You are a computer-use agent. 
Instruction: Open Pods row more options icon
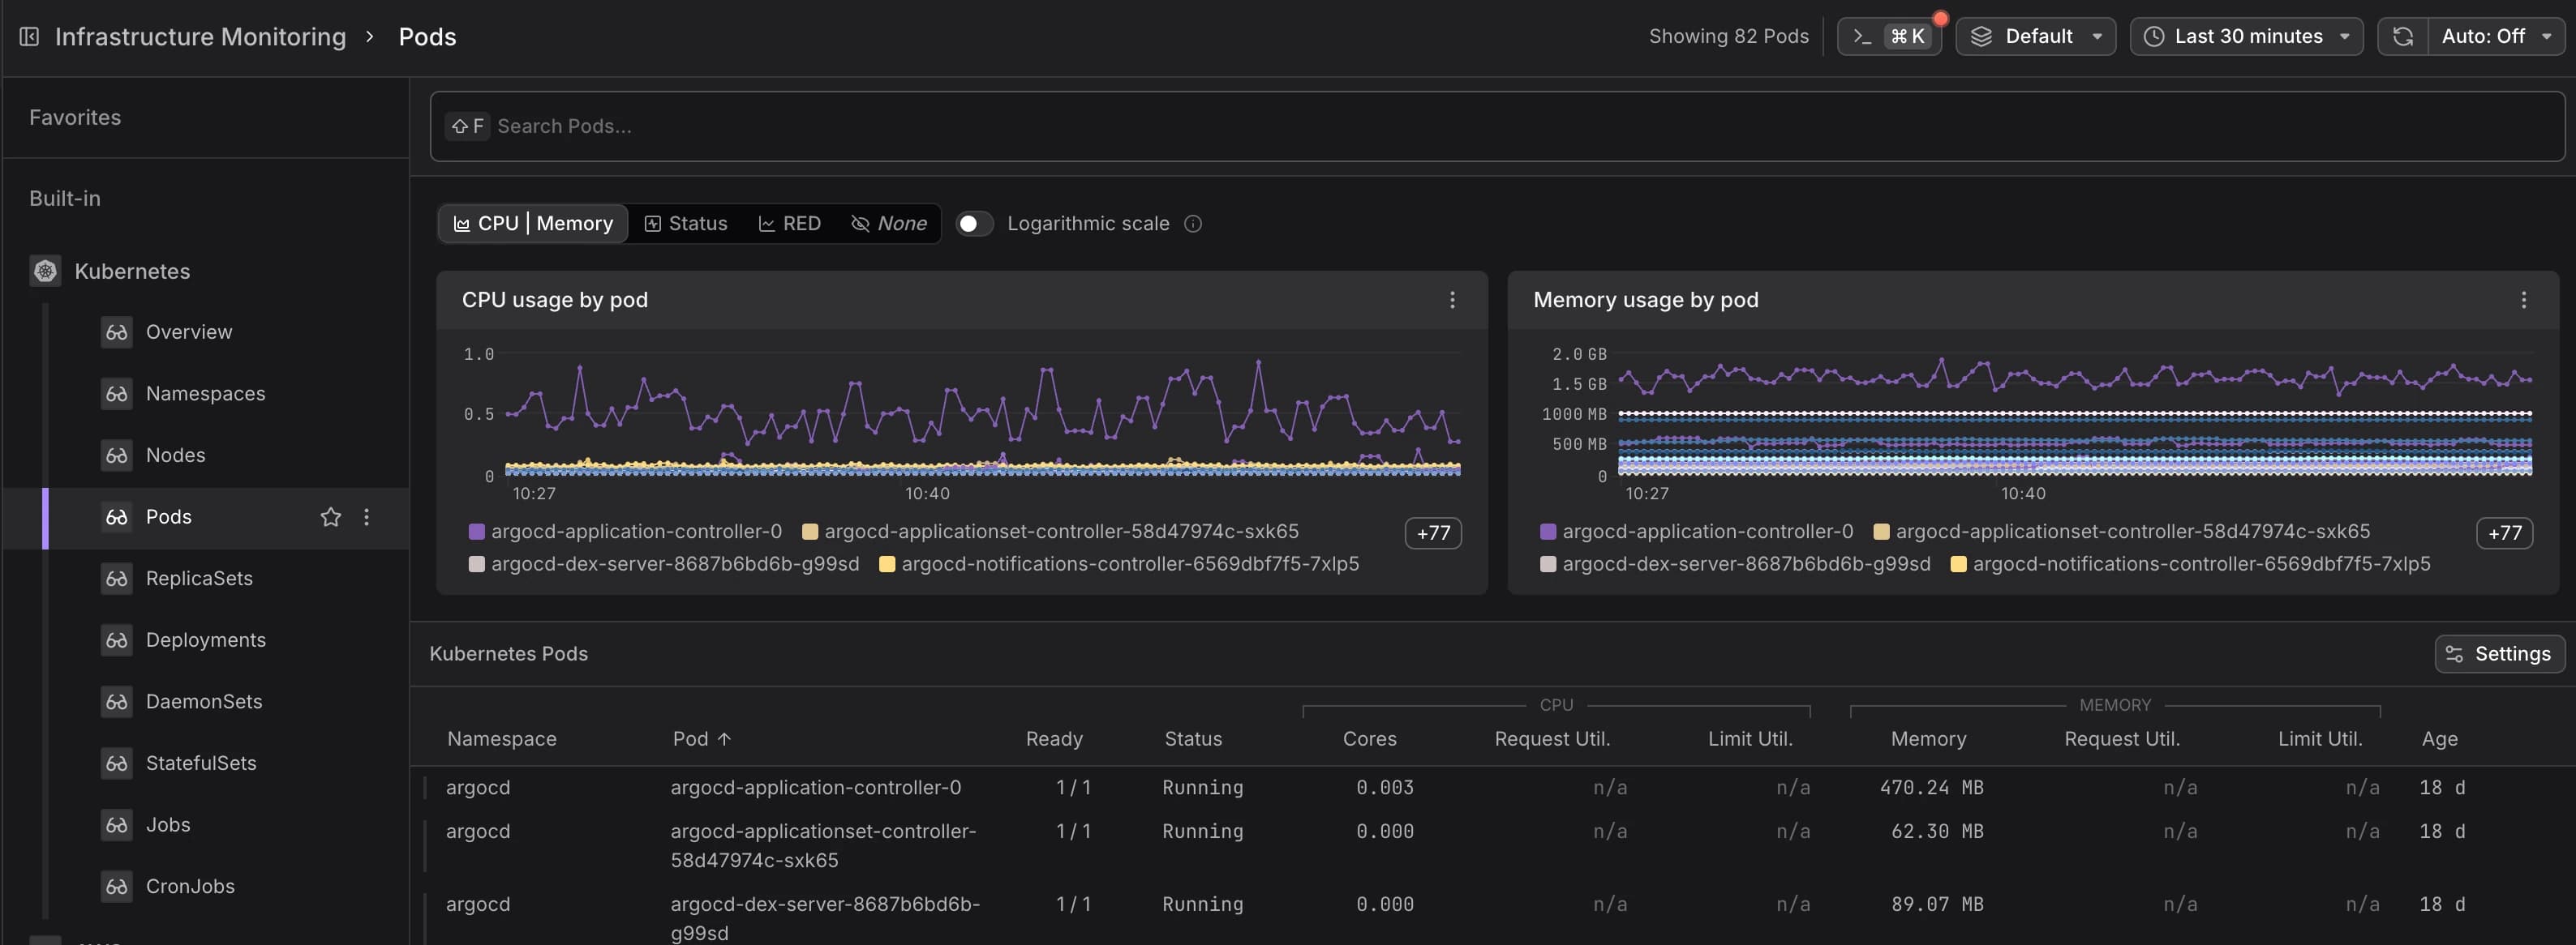(366, 517)
